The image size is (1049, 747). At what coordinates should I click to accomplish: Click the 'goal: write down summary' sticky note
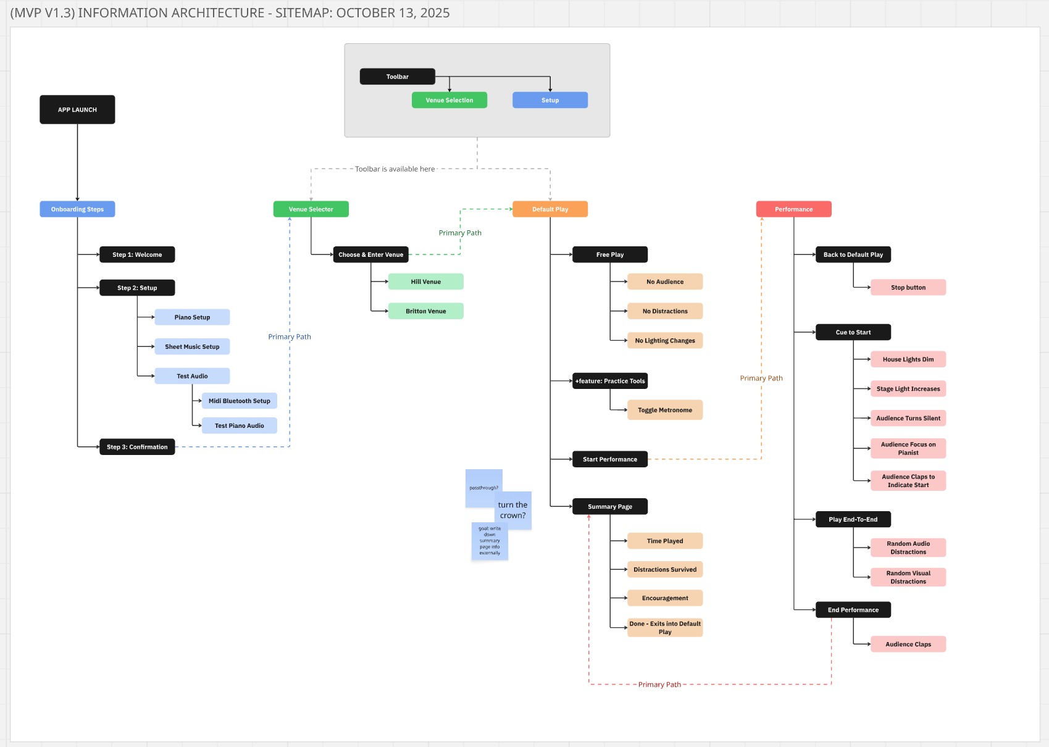(x=490, y=541)
